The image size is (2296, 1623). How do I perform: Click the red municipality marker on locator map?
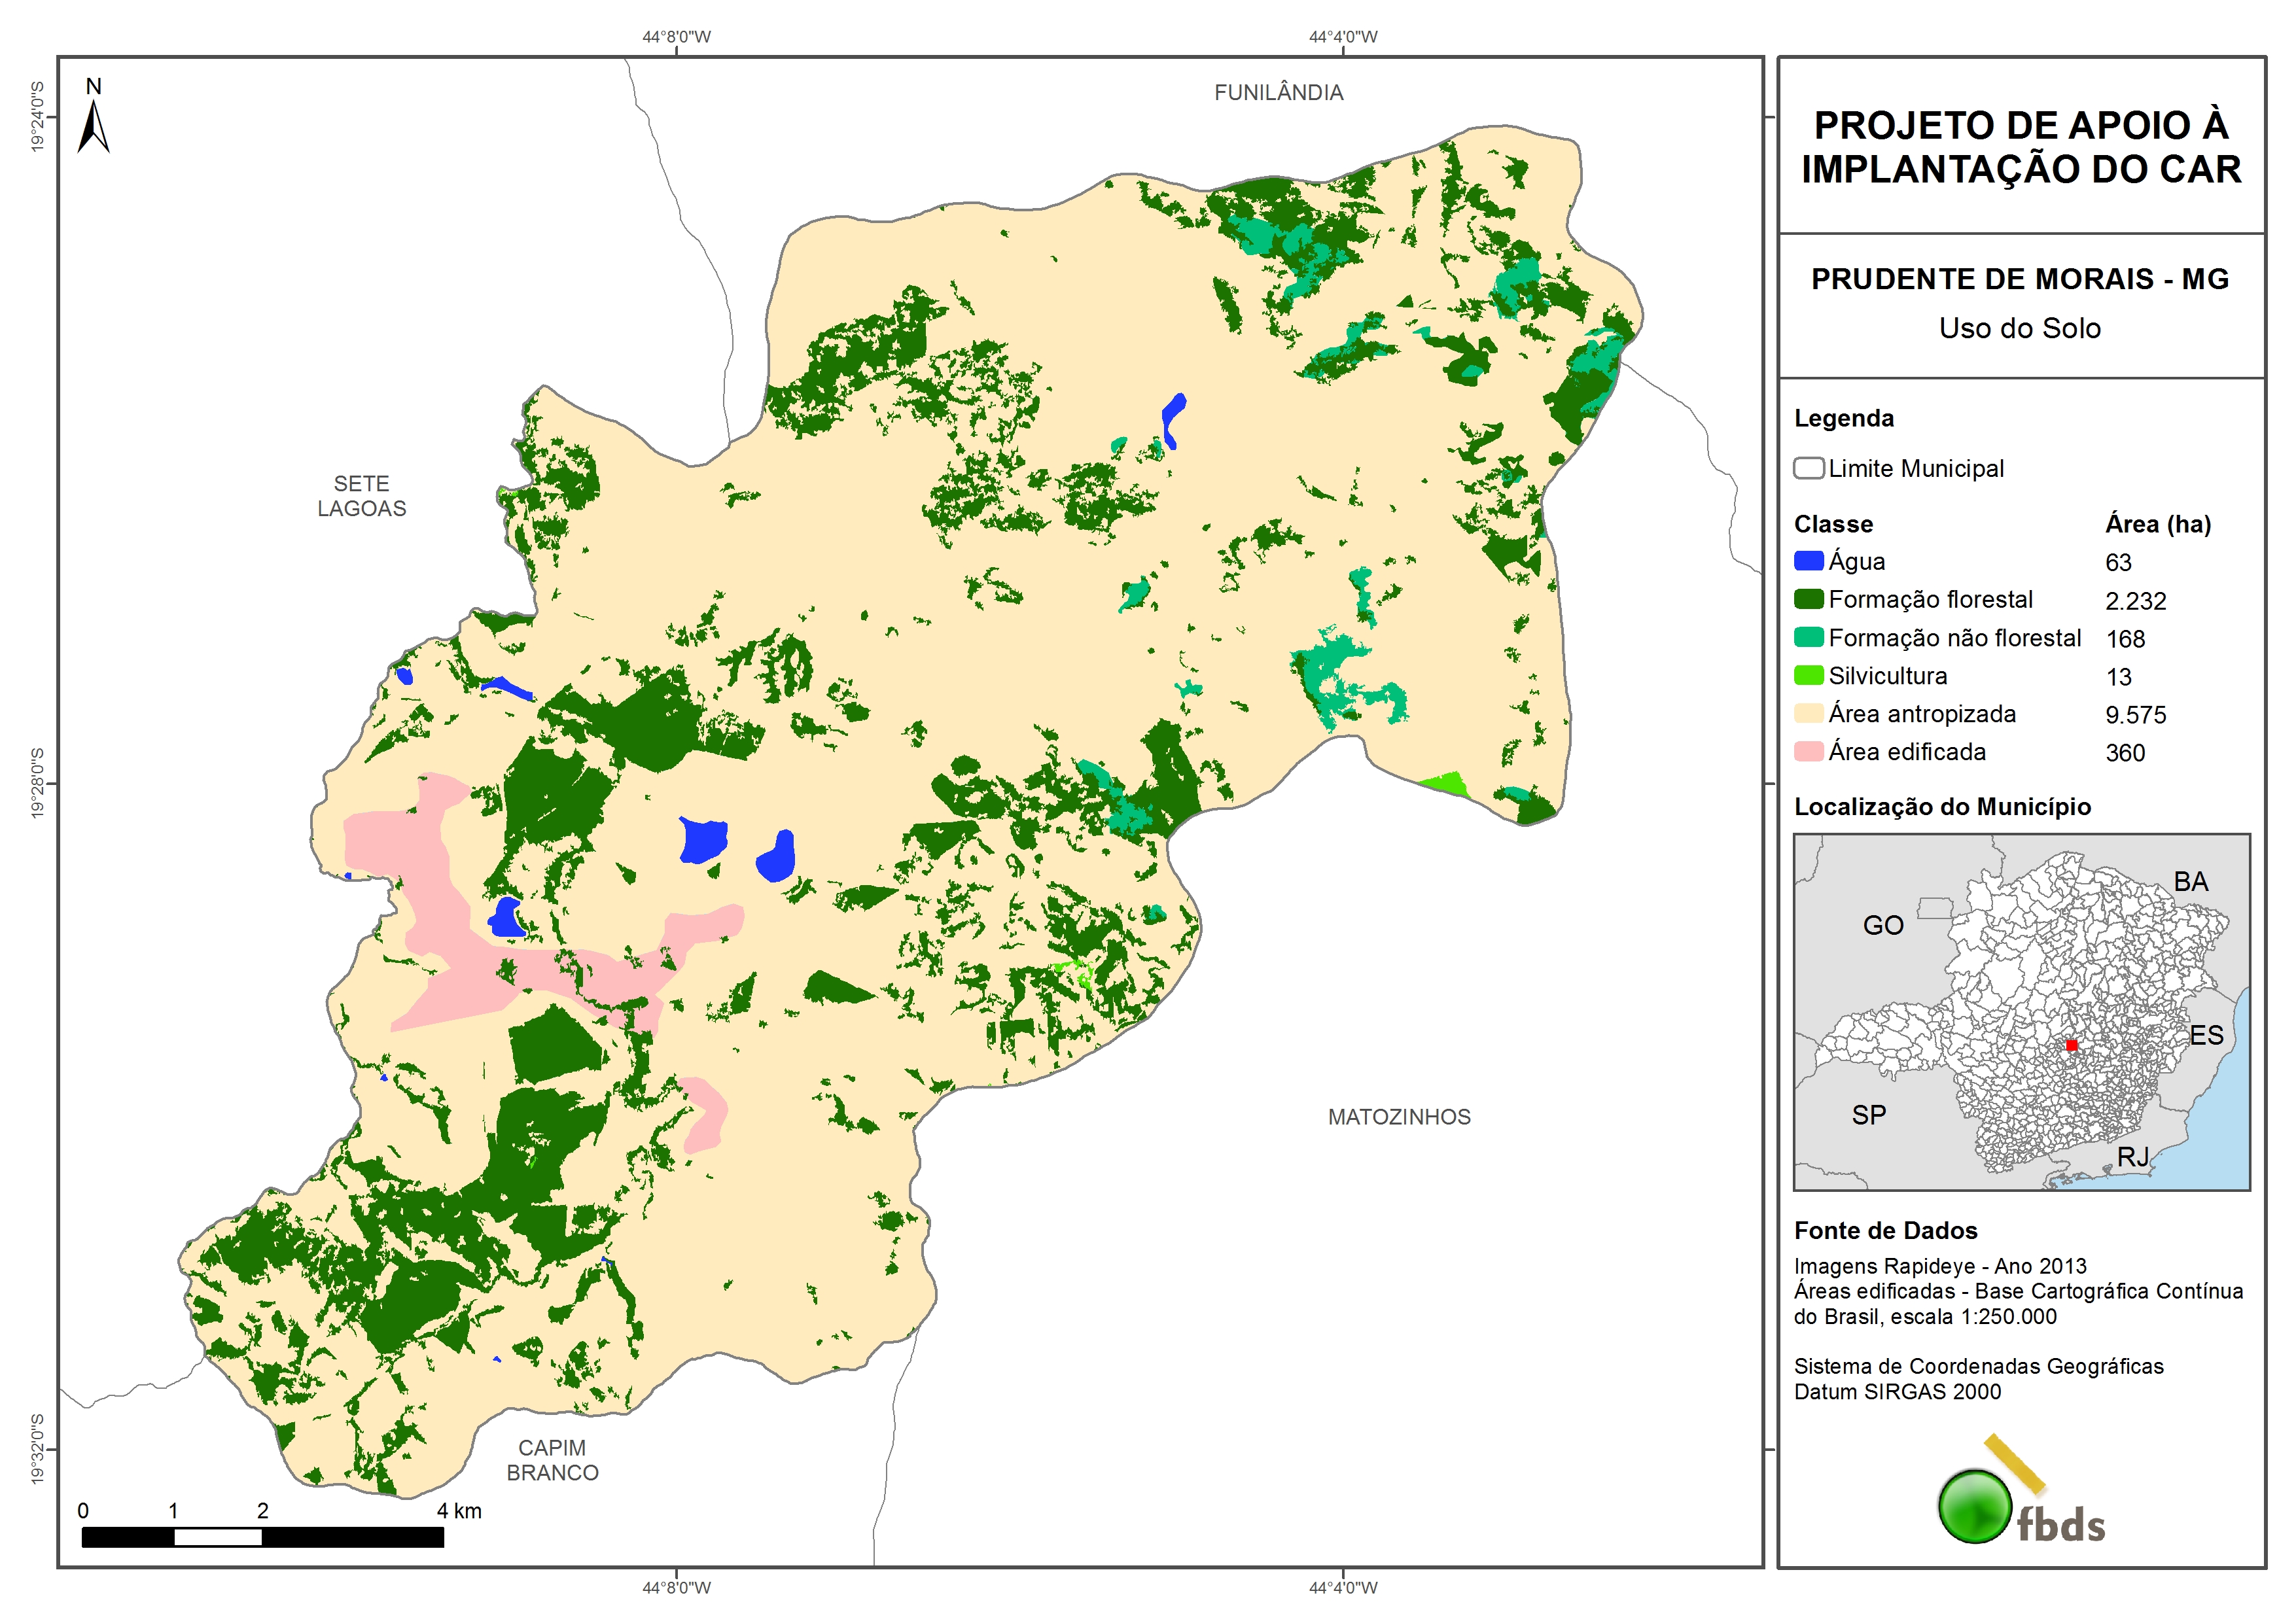tap(2071, 1045)
